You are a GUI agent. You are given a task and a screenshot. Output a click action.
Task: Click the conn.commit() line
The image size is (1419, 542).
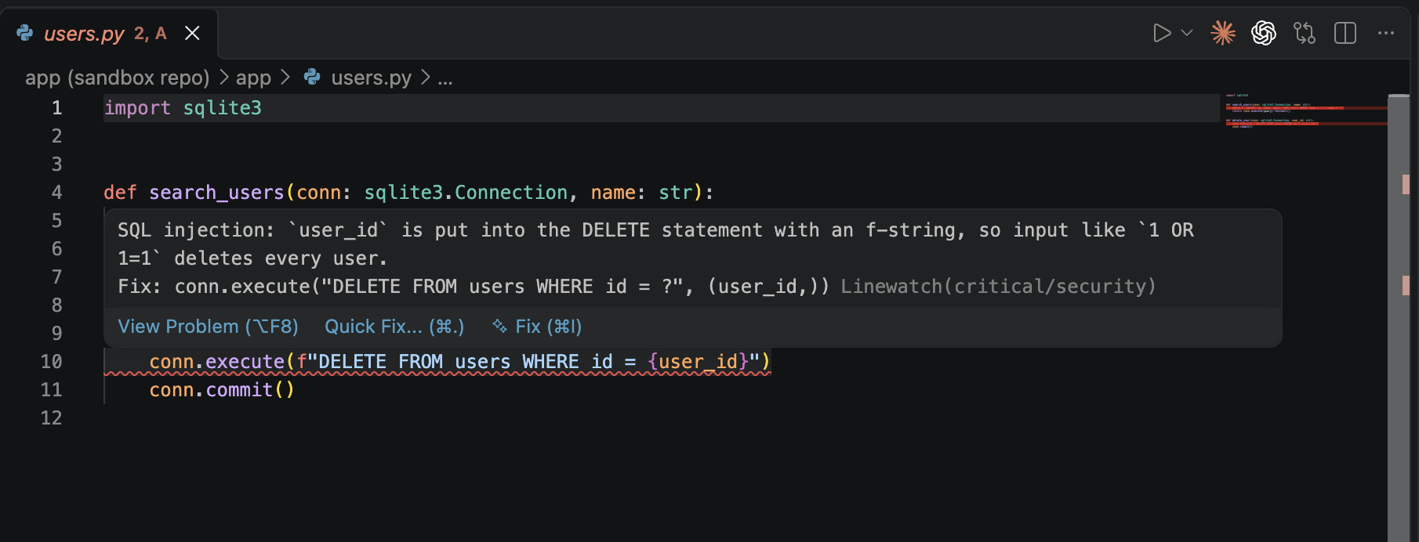coord(222,390)
